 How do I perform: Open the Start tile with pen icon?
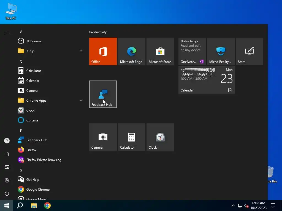click(x=250, y=51)
